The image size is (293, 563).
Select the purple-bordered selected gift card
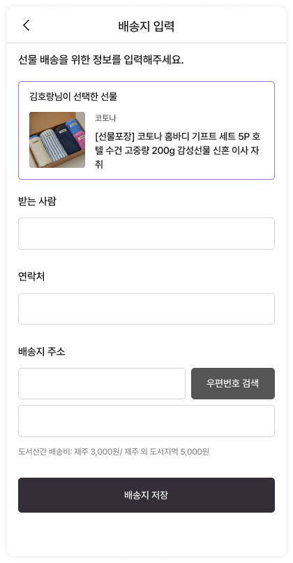pos(146,130)
